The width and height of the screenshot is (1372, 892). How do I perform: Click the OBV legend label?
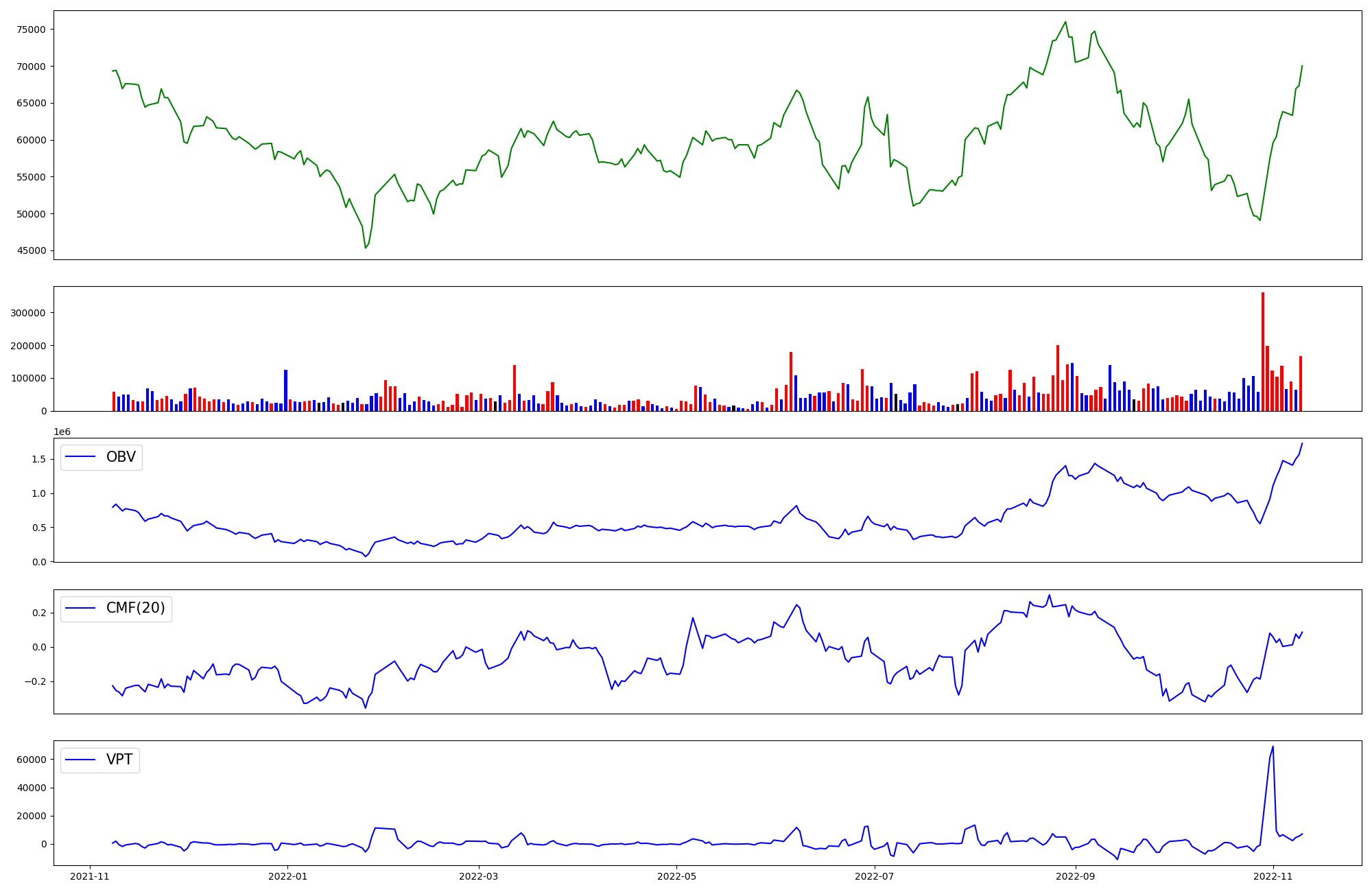(121, 457)
